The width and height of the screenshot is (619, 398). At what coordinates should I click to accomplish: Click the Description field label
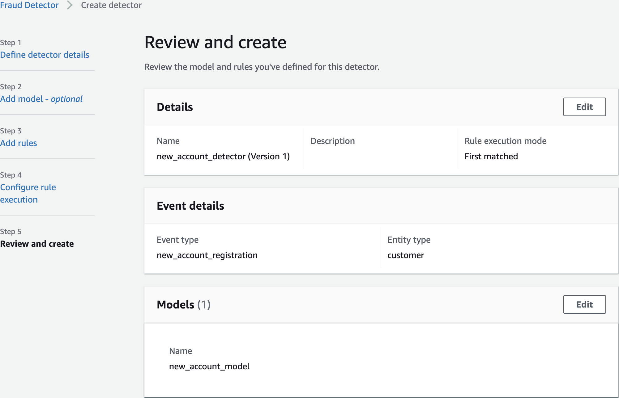[x=332, y=141]
